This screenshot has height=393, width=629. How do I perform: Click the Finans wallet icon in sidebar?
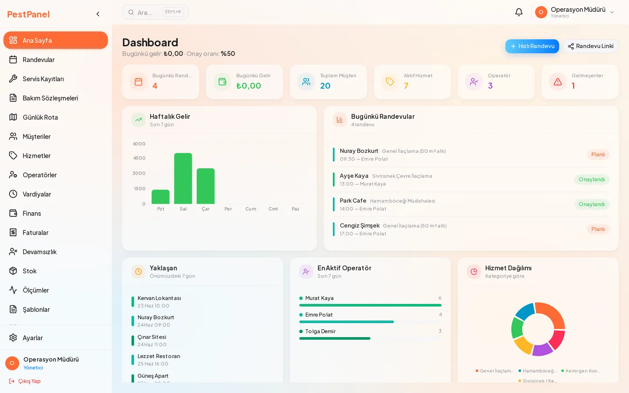pyautogui.click(x=13, y=213)
